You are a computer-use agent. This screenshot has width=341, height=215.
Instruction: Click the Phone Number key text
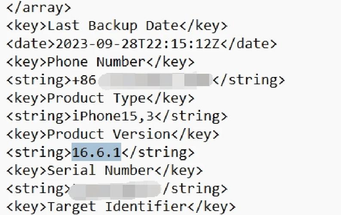click(96, 62)
